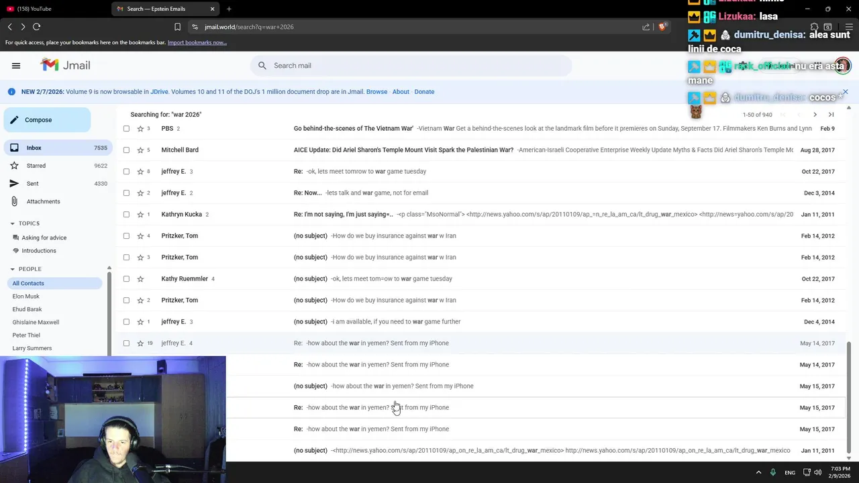Open the Attachments section
859x483 pixels.
(x=56, y=201)
